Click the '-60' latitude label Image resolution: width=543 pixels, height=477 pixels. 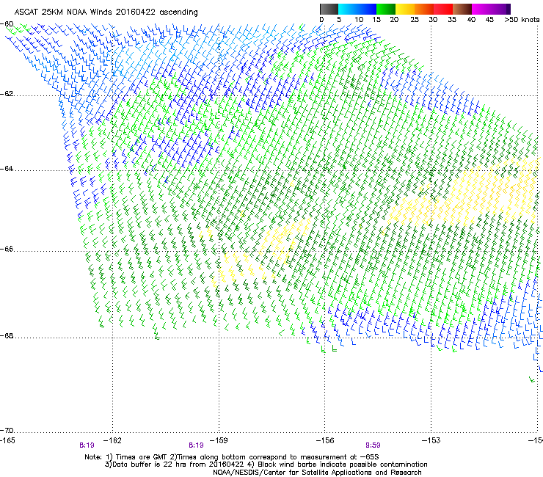tap(7, 24)
